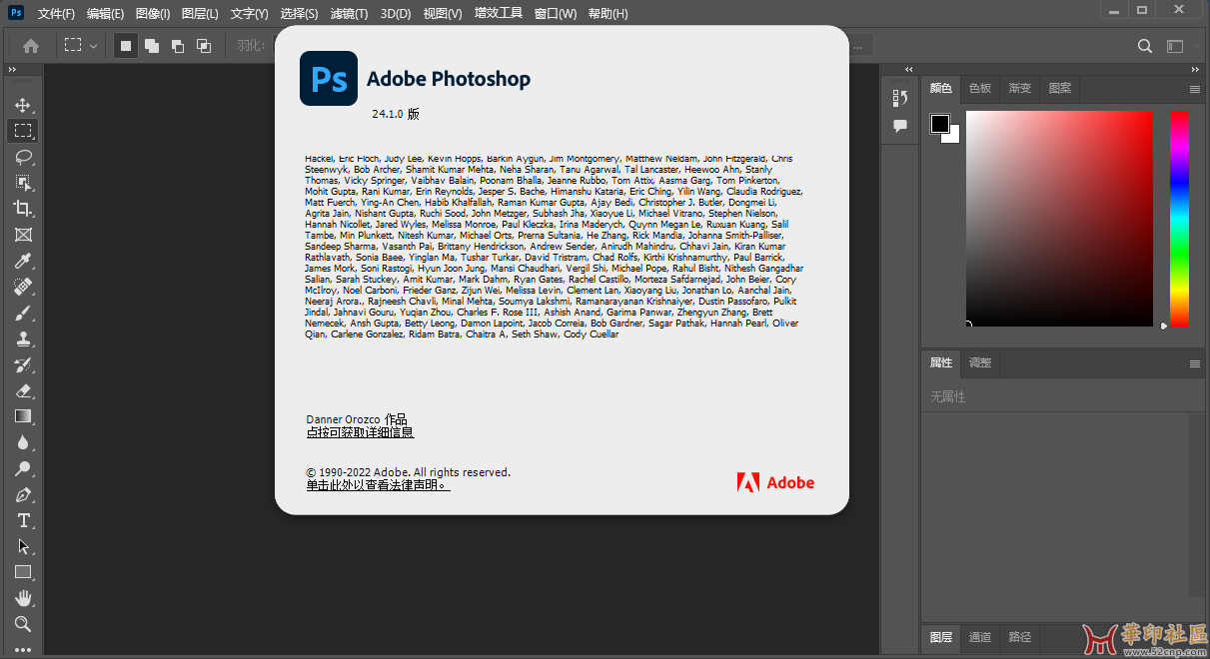Viewport: 1210px width, 659px height.
Task: Open the Properties panel options menu
Action: coord(1195,363)
